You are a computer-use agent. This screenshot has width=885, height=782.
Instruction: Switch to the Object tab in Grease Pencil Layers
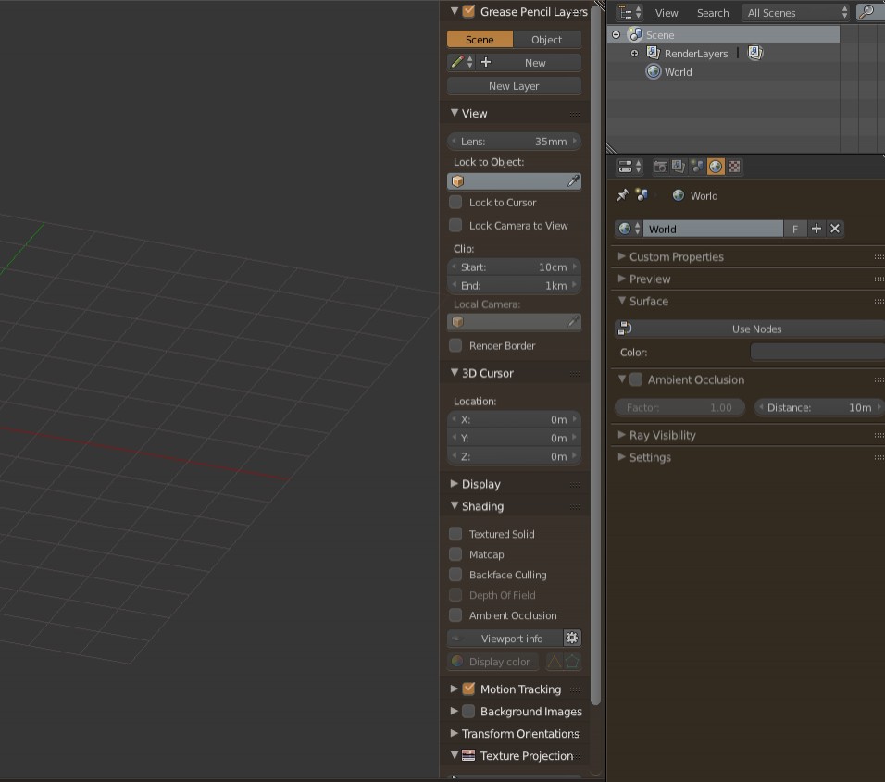point(546,40)
